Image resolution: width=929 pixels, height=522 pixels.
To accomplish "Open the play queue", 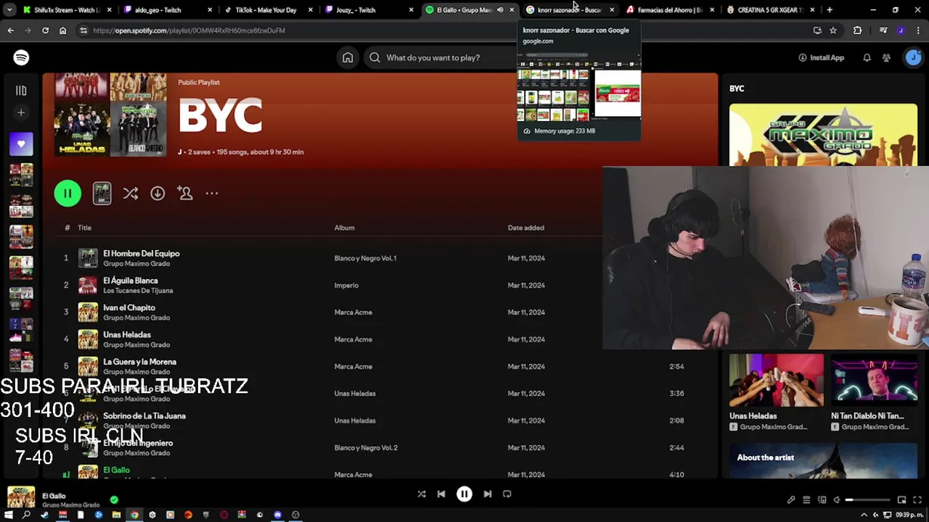I will click(x=806, y=500).
